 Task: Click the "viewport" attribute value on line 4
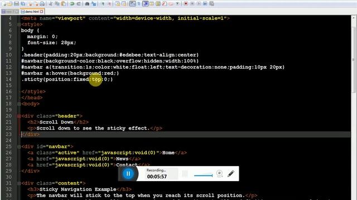click(70, 18)
